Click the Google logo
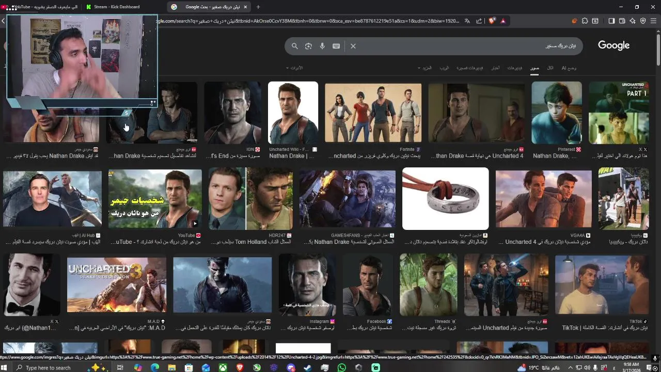 click(613, 45)
